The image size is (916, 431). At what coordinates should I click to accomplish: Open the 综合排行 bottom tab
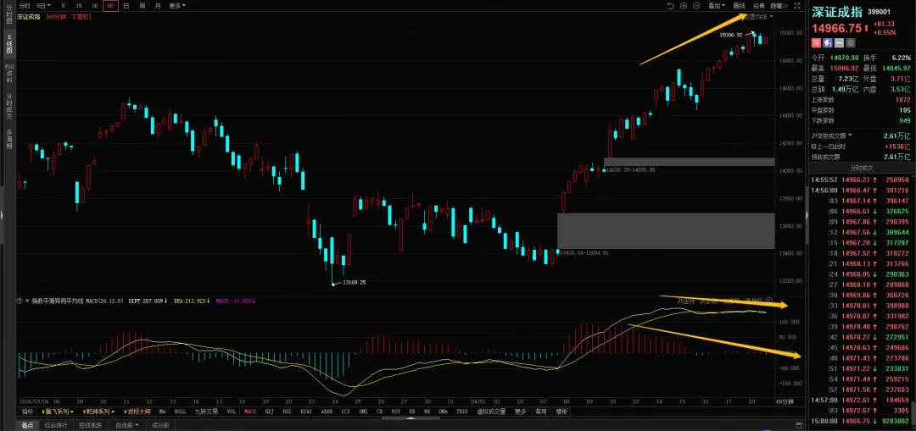point(56,425)
